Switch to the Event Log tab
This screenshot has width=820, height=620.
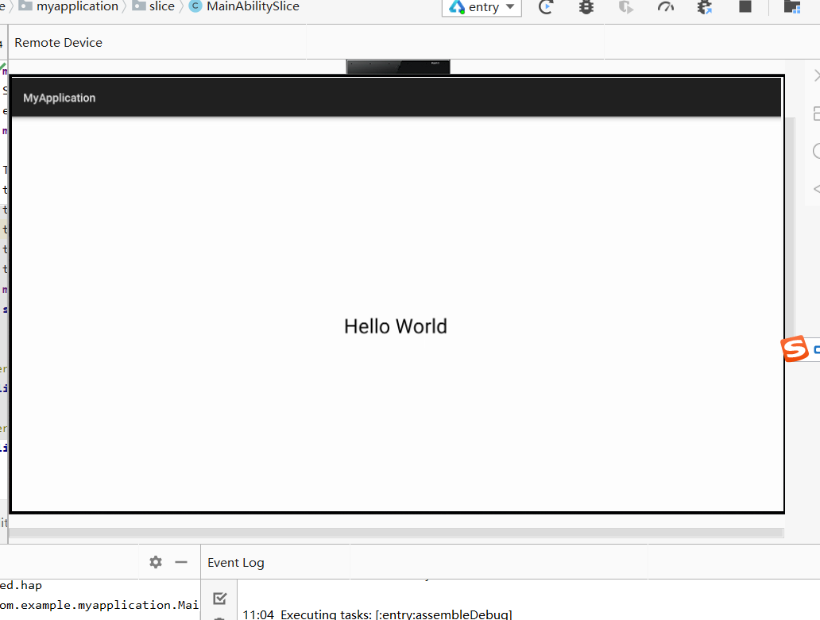pos(236,561)
